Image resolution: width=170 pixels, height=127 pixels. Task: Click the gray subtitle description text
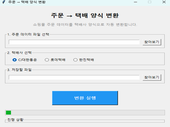(x=85, y=25)
